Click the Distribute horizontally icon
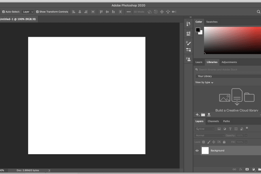This screenshot has width=261, height=174. pyautogui.click(x=120, y=12)
